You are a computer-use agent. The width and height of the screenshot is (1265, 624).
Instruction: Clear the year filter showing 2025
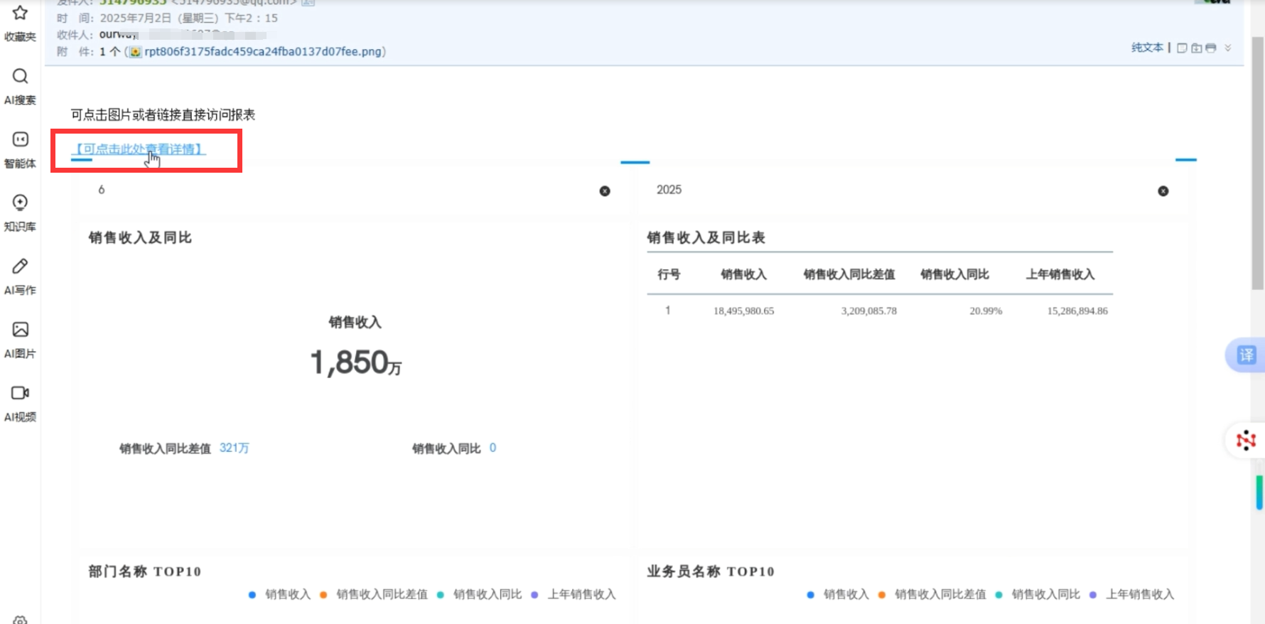click(1163, 191)
